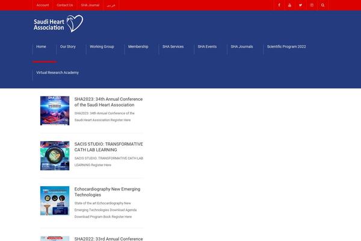Open SACIS STUDIO: TRANSFORMATIVE CATH LAB LEARNING title
The width and height of the screenshot is (361, 241).
coord(109,147)
